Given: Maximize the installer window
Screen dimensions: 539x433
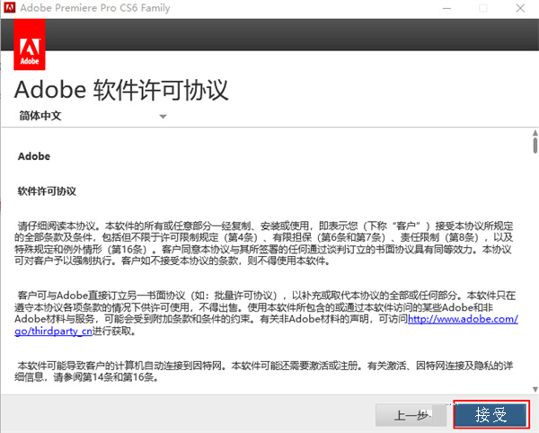Looking at the screenshot, I should click(482, 8).
